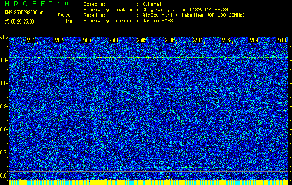Click the Receiving Location label
The height and width of the screenshot is (185, 292).
point(109,10)
